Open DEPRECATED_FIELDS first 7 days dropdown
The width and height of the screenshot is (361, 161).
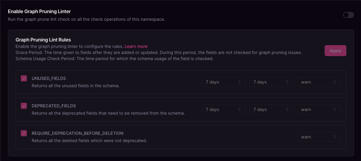tap(224, 109)
